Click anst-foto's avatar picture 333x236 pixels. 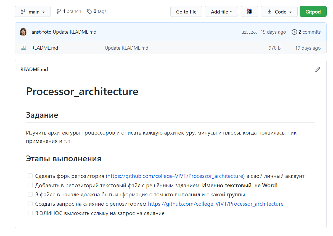pyautogui.click(x=23, y=32)
